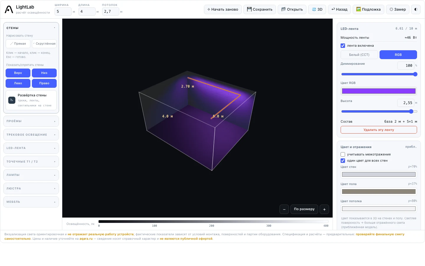Collapse the СТЕНЫ section
Image resolution: width=425 pixels, height=266 pixels.
point(31,28)
